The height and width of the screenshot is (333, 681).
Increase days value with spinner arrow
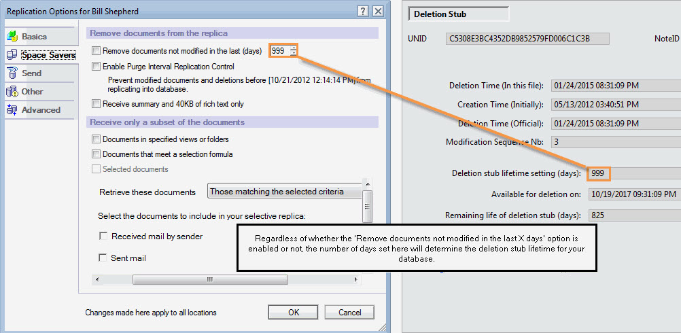(293, 48)
